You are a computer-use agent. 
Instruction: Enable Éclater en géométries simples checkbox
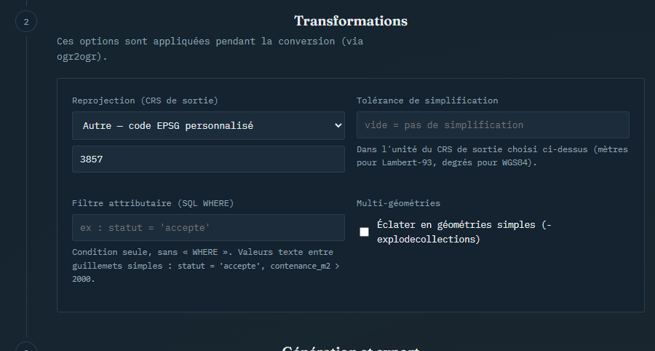(x=365, y=232)
